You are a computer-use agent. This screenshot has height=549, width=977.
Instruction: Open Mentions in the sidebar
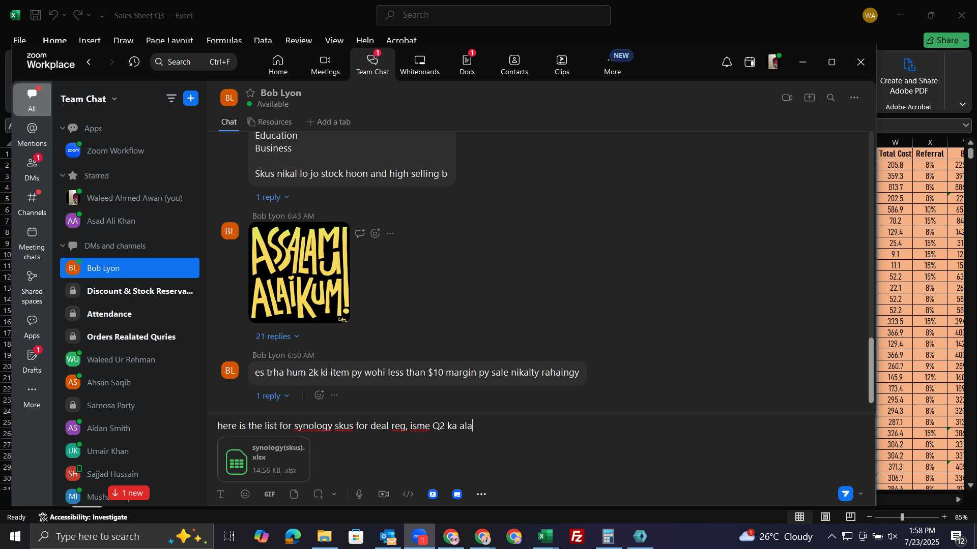[32, 134]
